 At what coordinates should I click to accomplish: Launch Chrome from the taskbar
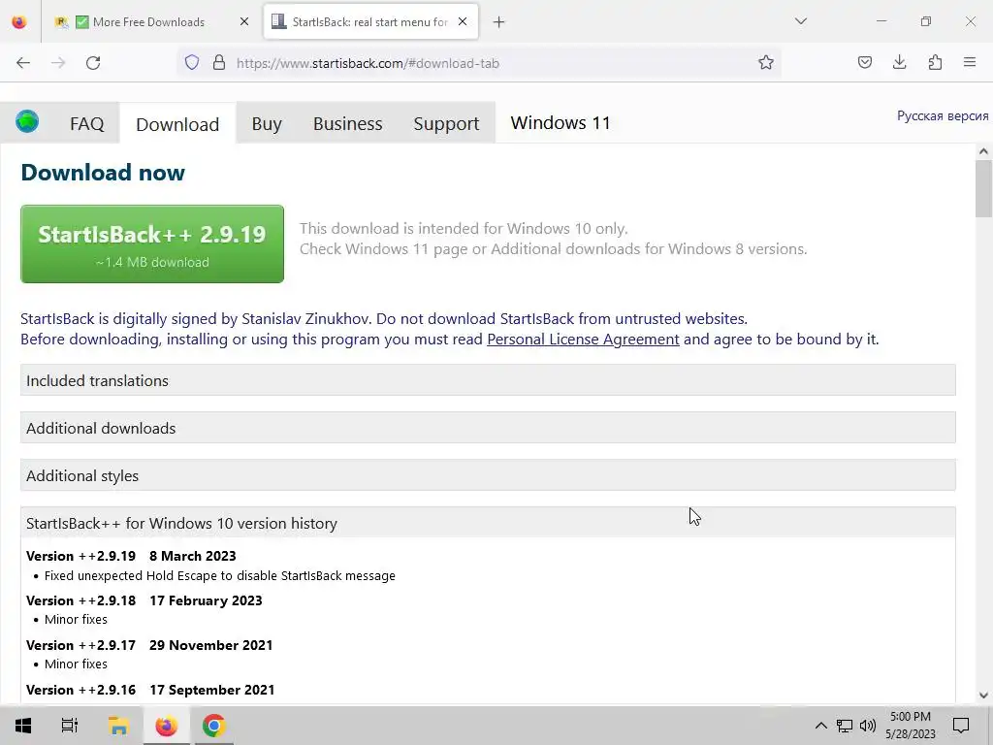tap(213, 726)
